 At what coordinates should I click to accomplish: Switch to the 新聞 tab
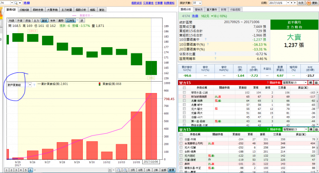223,10
